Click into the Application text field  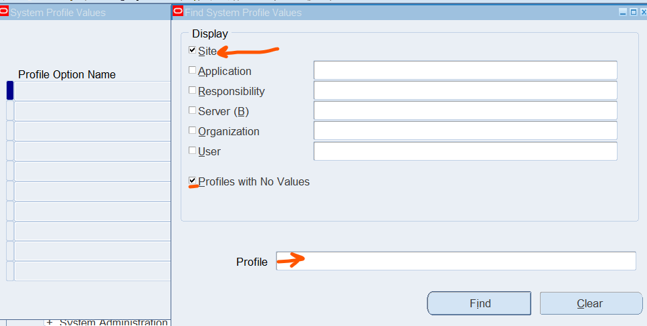coord(466,70)
